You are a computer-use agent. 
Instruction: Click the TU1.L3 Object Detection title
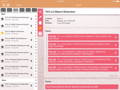coord(60,12)
